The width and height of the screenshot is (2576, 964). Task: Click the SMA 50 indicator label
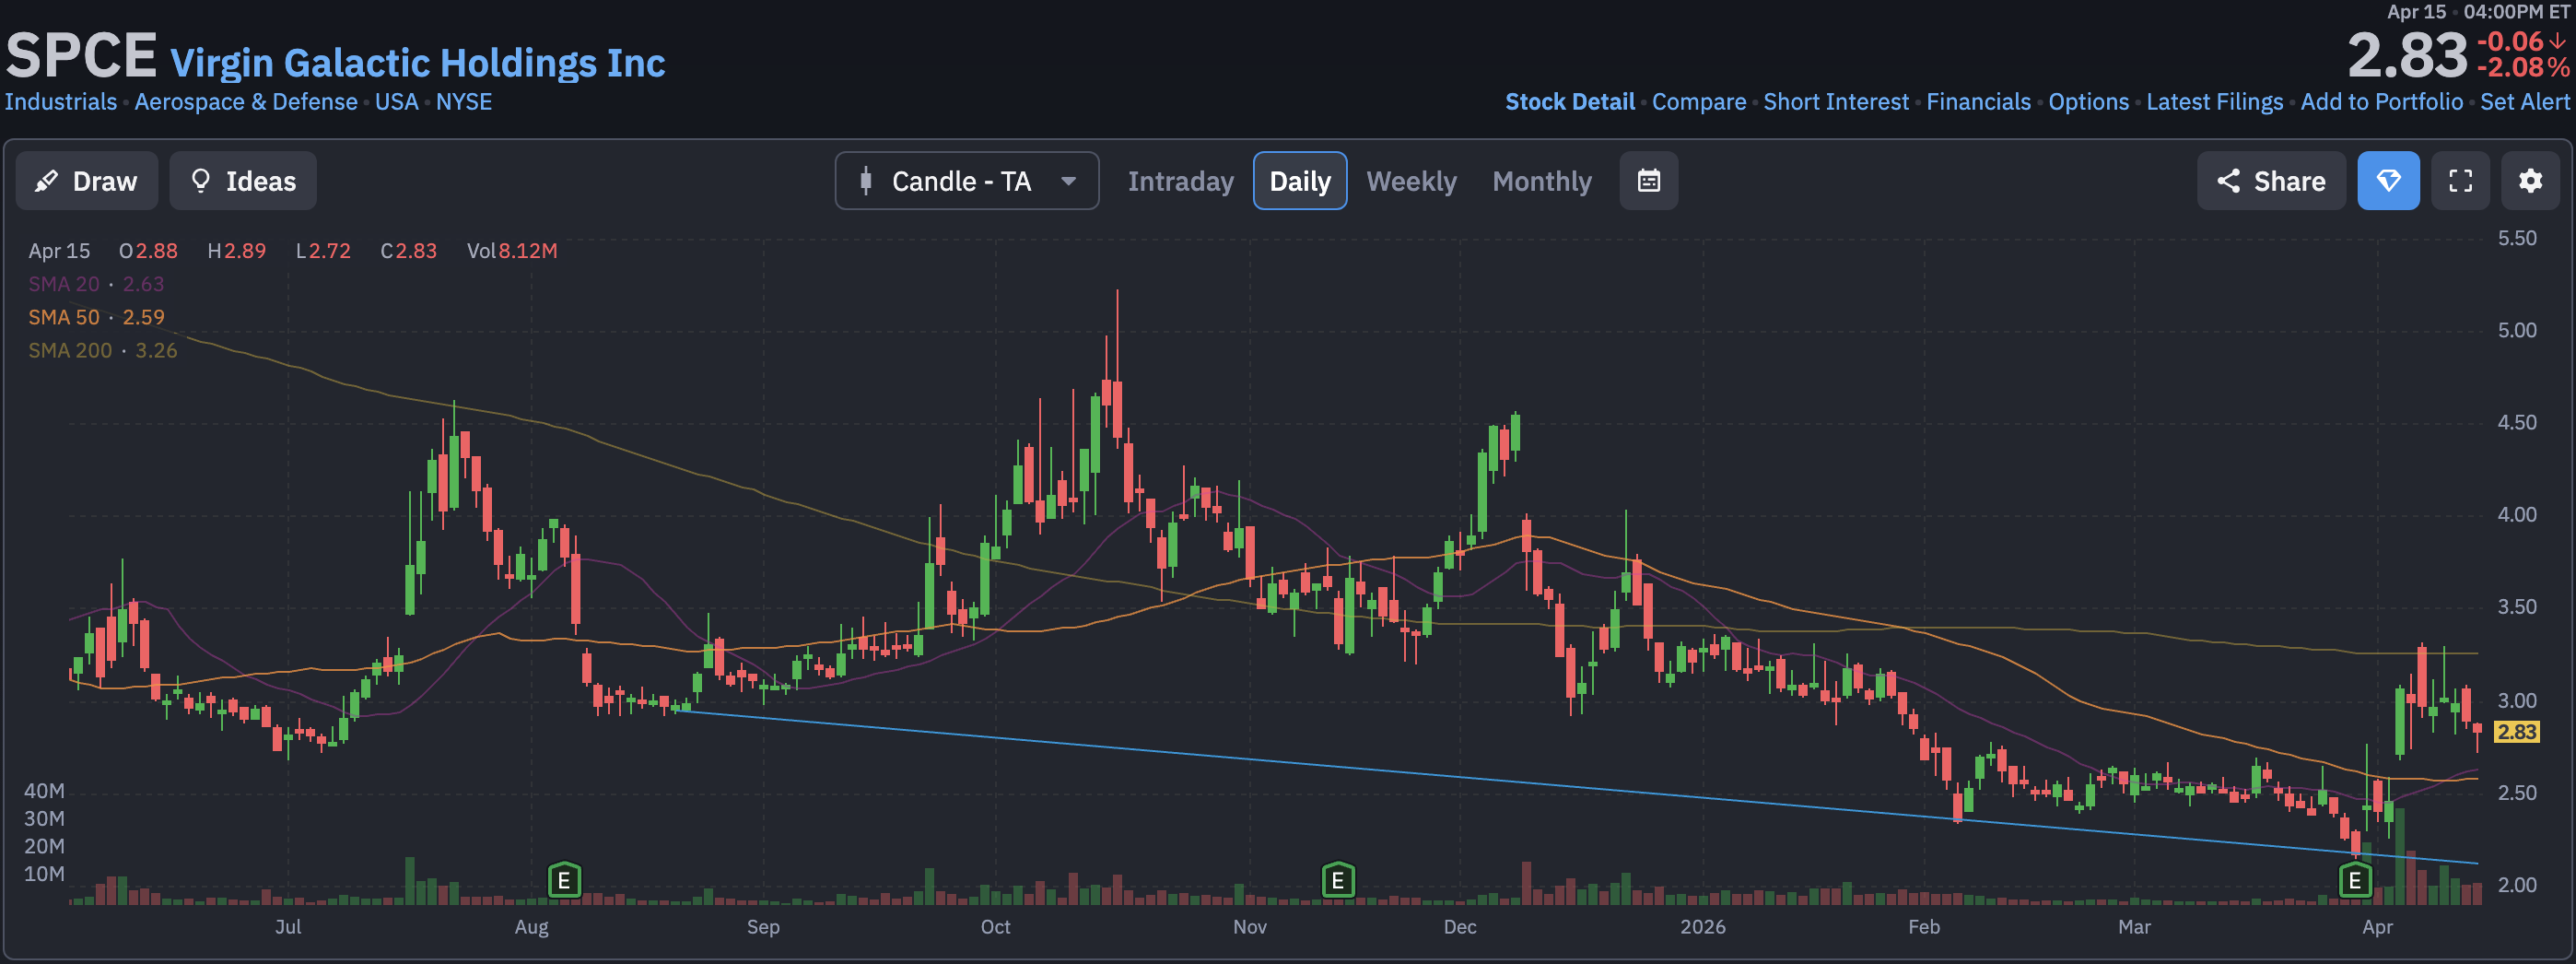tap(96, 317)
